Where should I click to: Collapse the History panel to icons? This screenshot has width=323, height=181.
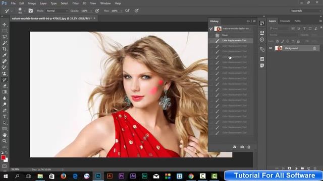[x=248, y=21]
